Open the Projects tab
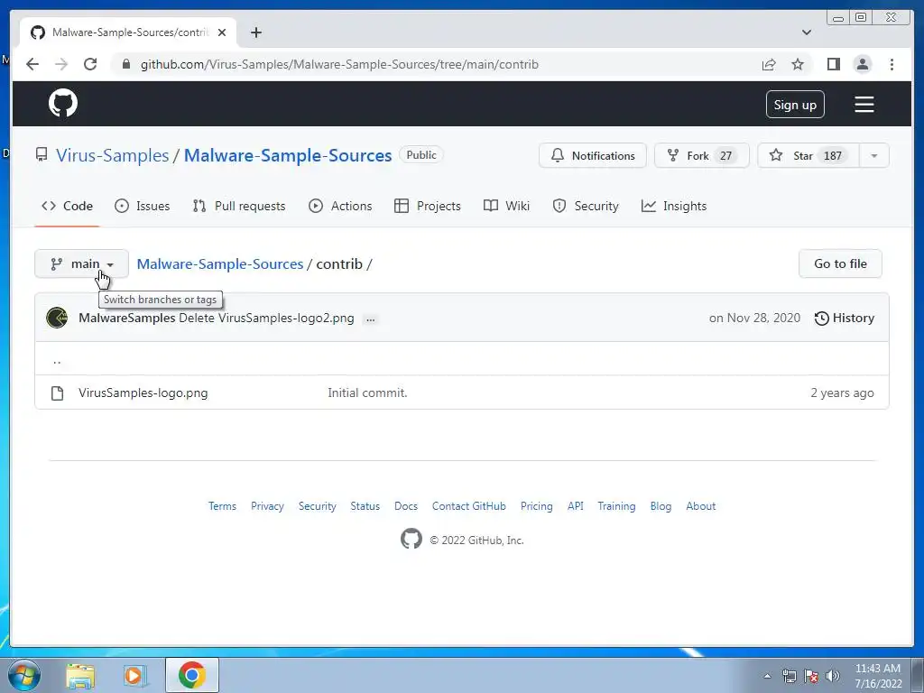 [x=428, y=206]
